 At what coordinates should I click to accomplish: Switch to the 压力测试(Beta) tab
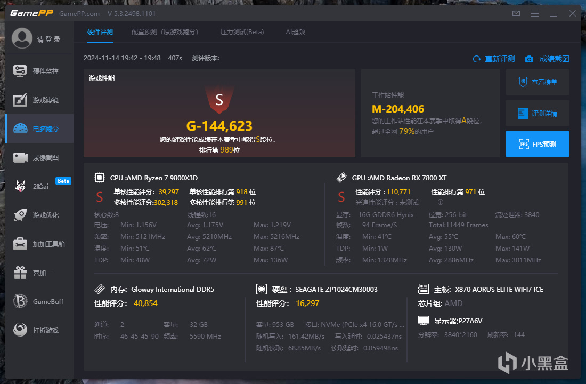coord(242,32)
